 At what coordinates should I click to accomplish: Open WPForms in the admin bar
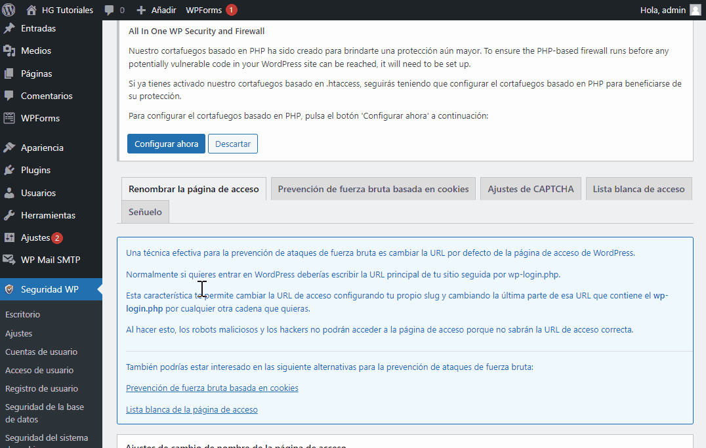(x=204, y=10)
